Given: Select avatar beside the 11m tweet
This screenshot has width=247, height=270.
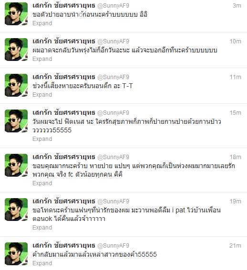Looking at the screenshot, I should click(x=16, y=85).
